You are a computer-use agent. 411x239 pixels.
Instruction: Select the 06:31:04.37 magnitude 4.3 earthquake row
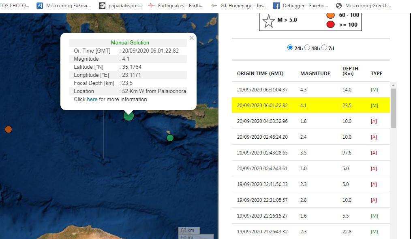click(x=310, y=90)
